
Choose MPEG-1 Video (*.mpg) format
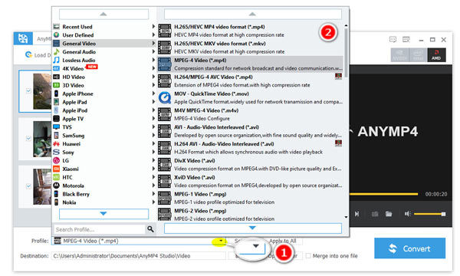pyautogui.click(x=250, y=198)
